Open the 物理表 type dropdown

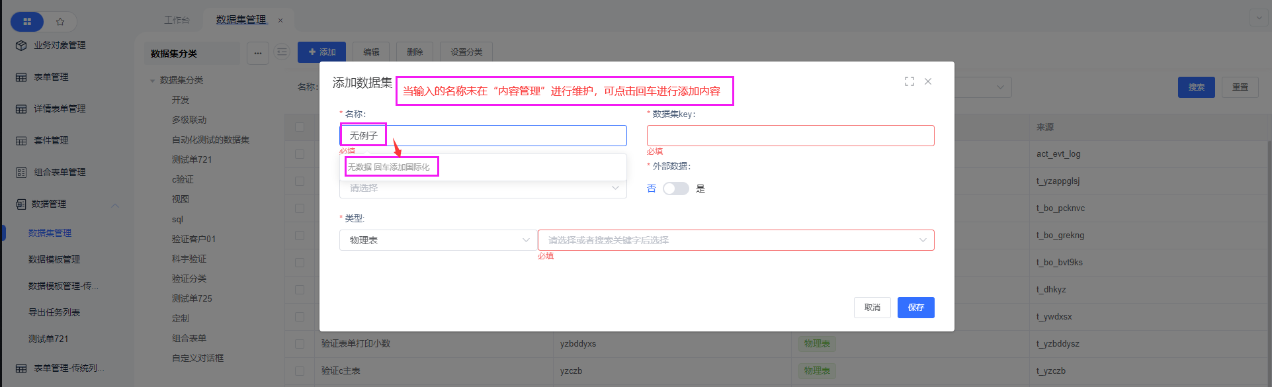click(438, 240)
